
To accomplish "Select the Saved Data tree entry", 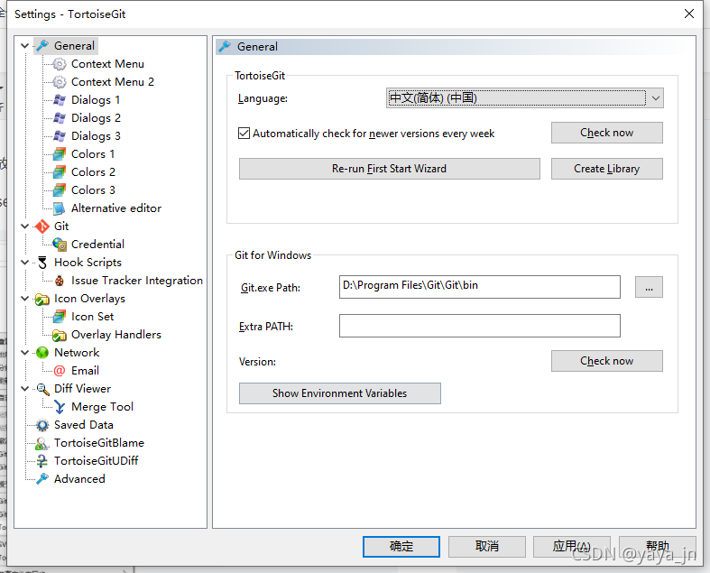I will tap(84, 425).
